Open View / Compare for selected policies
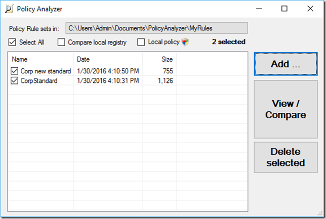The width and height of the screenshot is (326, 219). pos(286,109)
